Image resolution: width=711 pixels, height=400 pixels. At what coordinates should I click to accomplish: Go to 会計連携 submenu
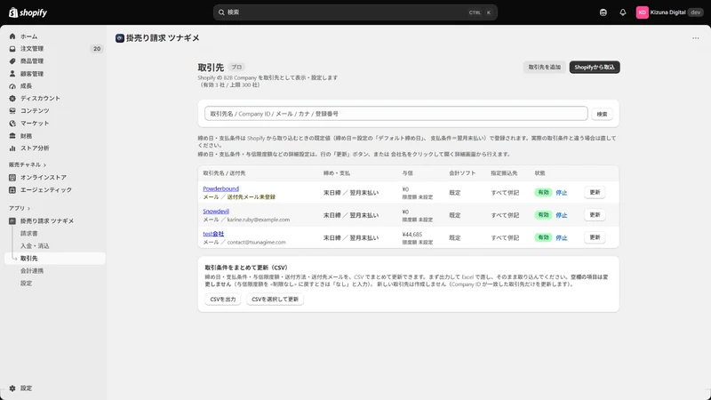32,271
